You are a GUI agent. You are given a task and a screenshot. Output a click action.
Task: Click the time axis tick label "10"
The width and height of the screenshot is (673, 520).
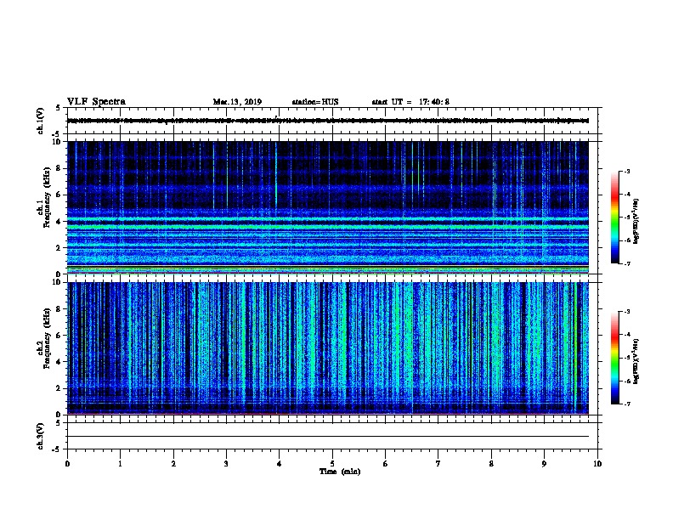click(597, 464)
